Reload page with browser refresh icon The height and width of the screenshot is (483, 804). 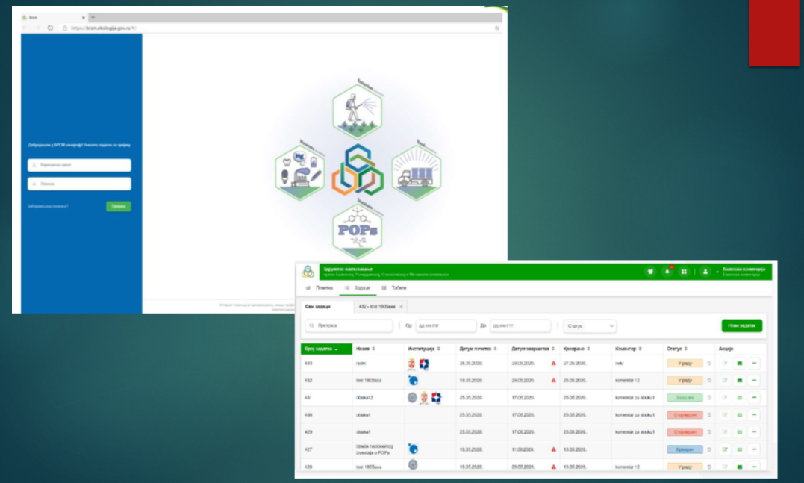pos(50,28)
